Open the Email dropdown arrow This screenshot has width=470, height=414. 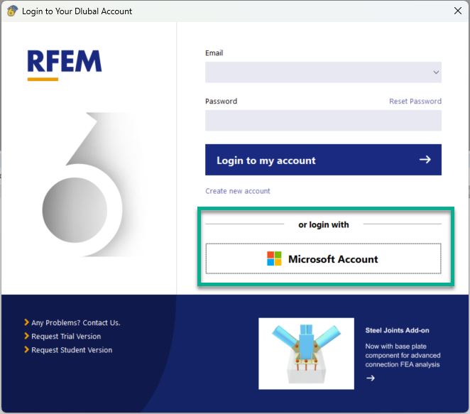pyautogui.click(x=436, y=72)
